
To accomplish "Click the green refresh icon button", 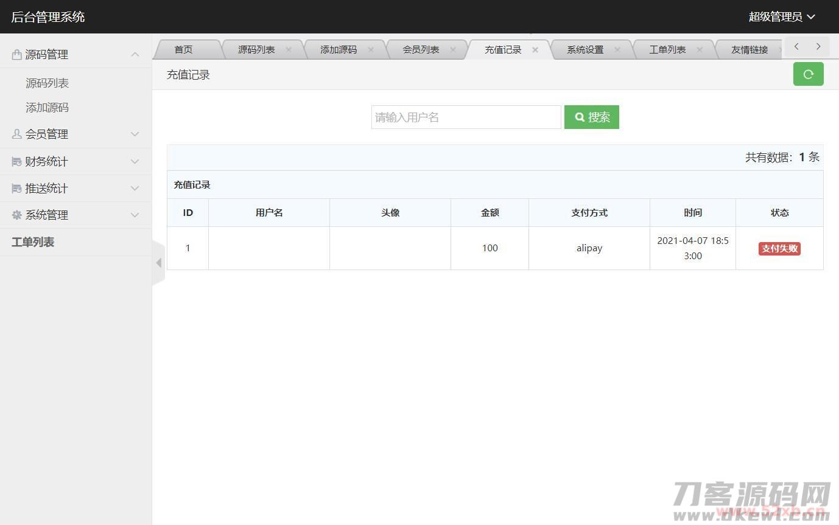I will (808, 74).
